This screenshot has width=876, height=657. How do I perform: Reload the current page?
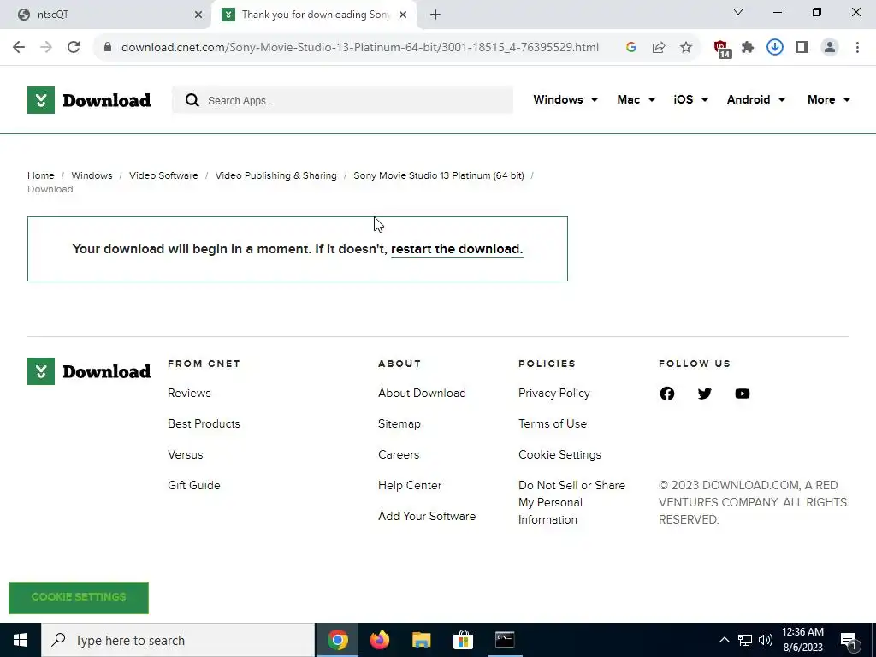pyautogui.click(x=74, y=48)
